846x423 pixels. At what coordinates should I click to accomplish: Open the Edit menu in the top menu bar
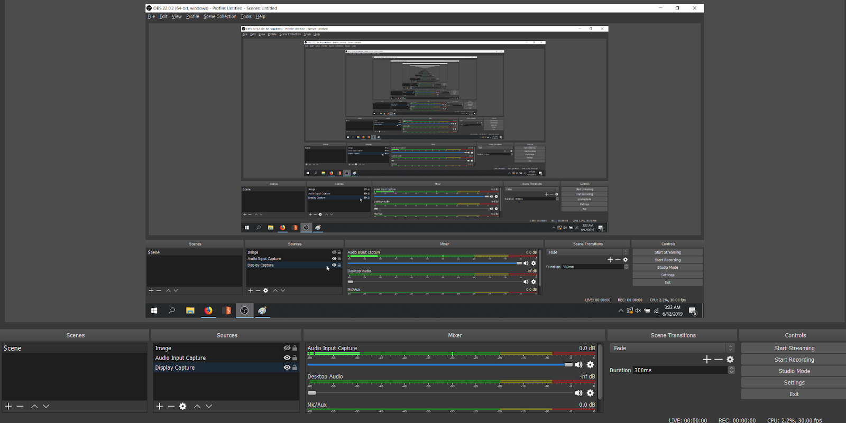(x=163, y=16)
